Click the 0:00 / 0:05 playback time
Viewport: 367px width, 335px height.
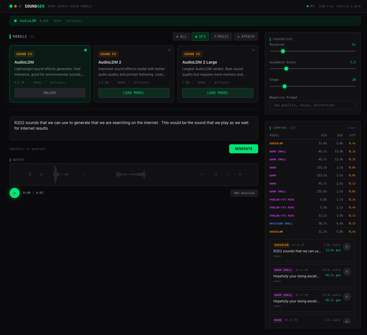click(33, 193)
